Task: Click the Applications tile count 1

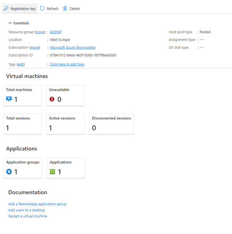Action: point(59,172)
